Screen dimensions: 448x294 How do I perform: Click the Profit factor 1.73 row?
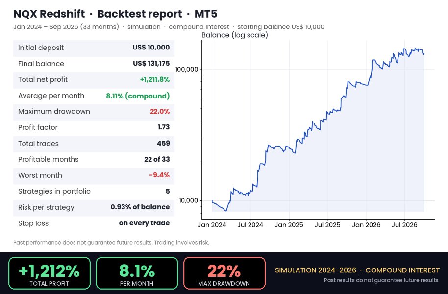pyautogui.click(x=94, y=127)
